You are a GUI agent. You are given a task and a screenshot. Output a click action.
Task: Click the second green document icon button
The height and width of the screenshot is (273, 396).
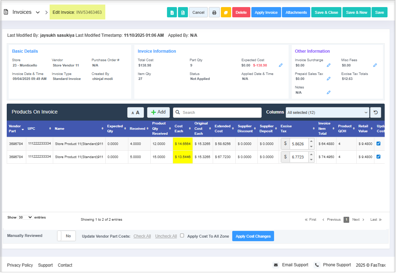coord(183,12)
